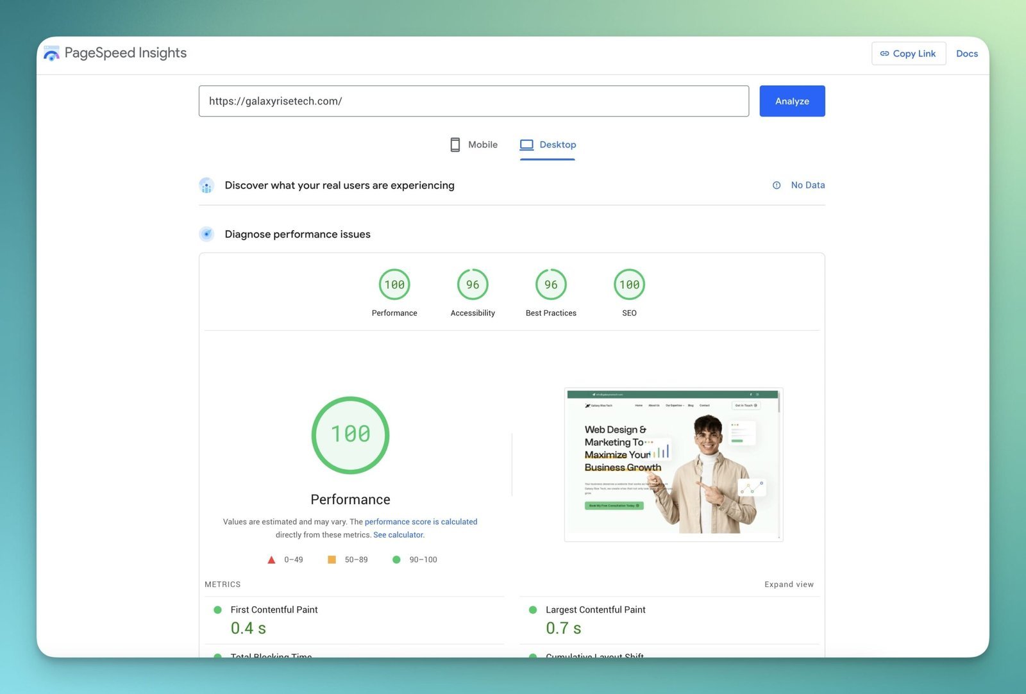This screenshot has height=694, width=1026.
Task: Click the Best Practices gauge showing 96
Action: tap(550, 285)
